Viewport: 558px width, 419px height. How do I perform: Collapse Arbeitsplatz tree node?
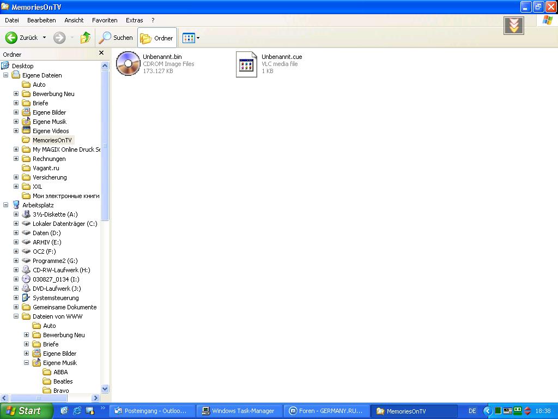pos(5,205)
